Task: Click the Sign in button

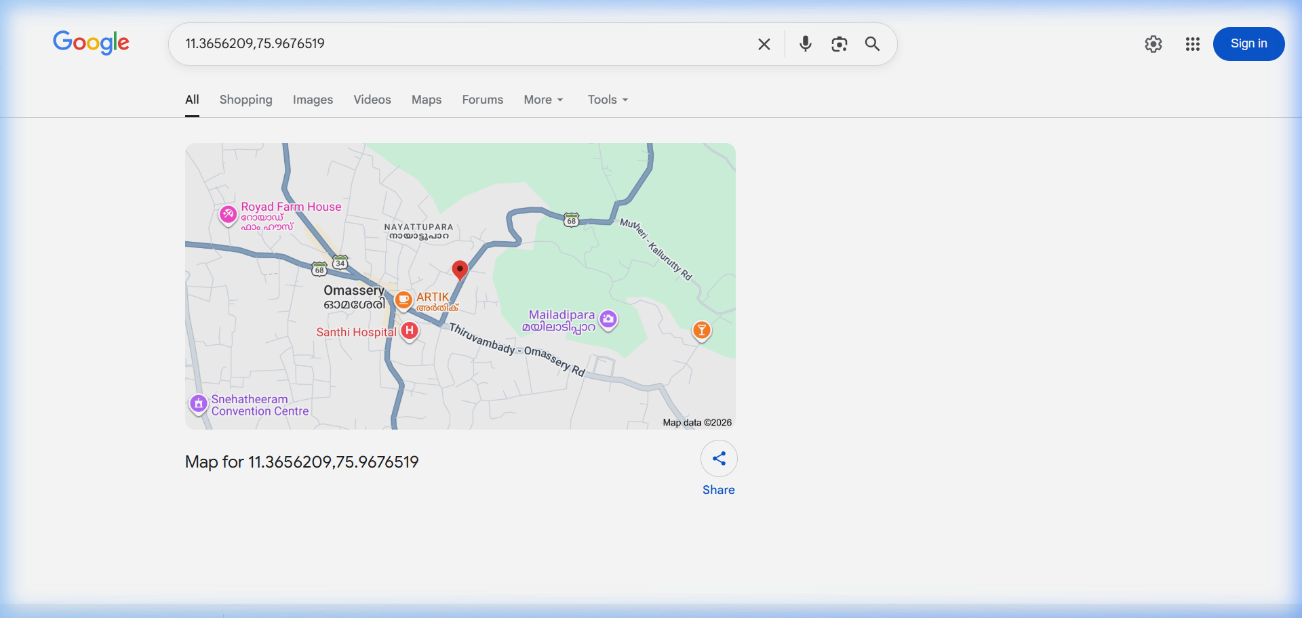Action: pos(1248,43)
